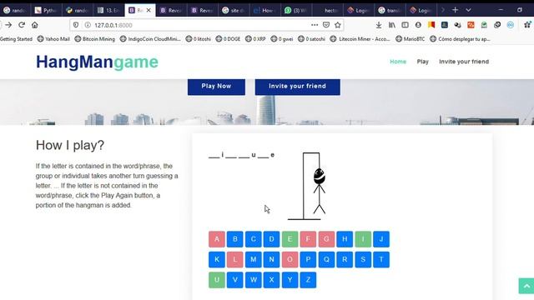Click the green correct letter E key

290,239
